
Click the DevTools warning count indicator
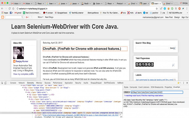coord(179,83)
